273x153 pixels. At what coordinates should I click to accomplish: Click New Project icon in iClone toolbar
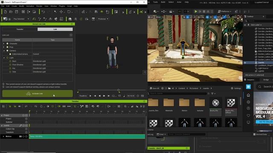(x=5, y=12)
